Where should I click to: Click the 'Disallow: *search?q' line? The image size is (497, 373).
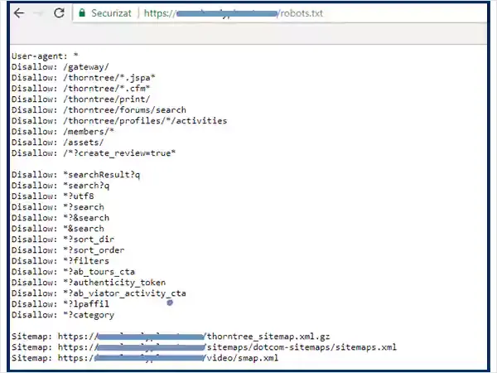pyautogui.click(x=60, y=186)
